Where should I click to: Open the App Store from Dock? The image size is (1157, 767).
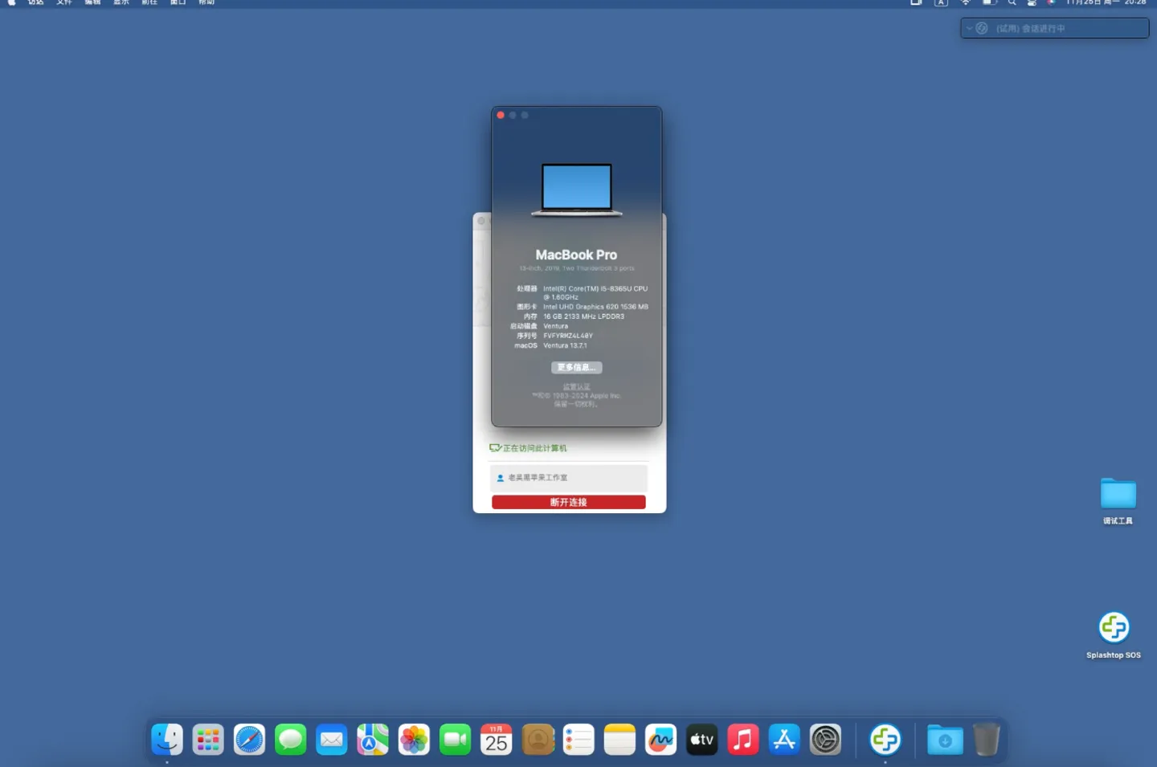[x=784, y=740]
